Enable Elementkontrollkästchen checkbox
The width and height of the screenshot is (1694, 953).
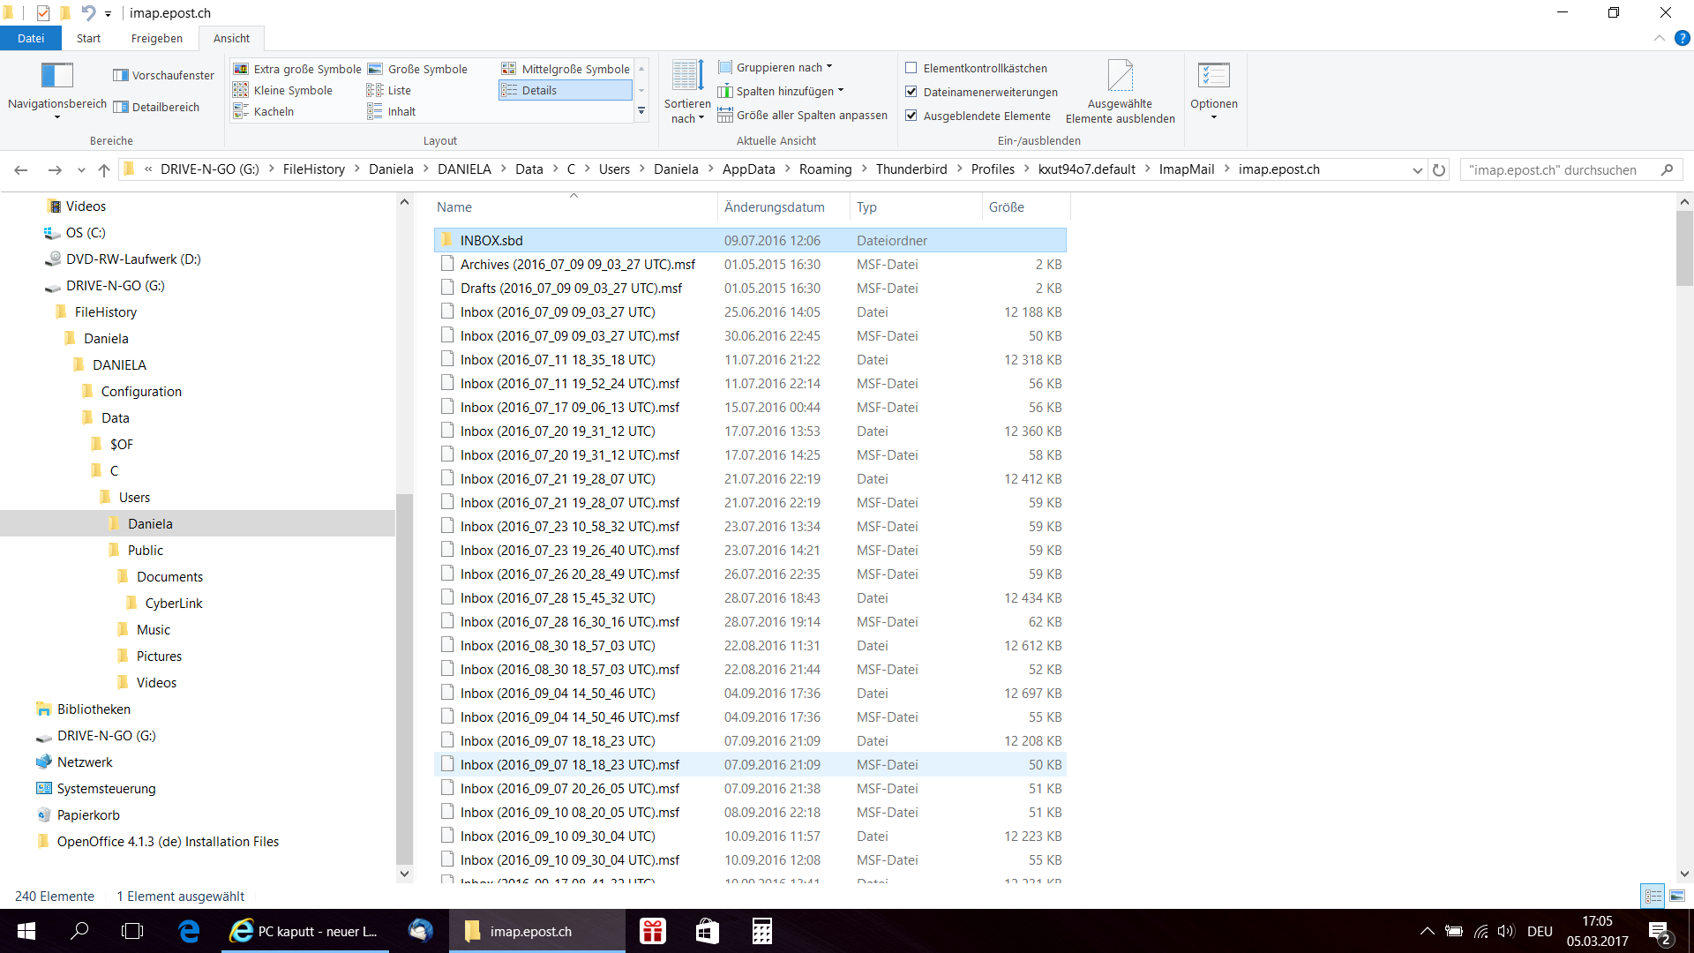pyautogui.click(x=911, y=68)
